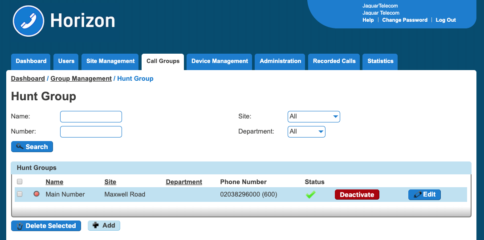The height and width of the screenshot is (240, 484).
Task: Click the Log Out link
Action: (446, 20)
